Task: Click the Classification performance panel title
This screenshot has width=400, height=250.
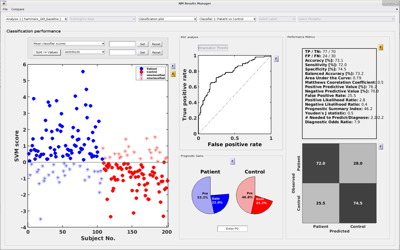Action: click(x=34, y=31)
